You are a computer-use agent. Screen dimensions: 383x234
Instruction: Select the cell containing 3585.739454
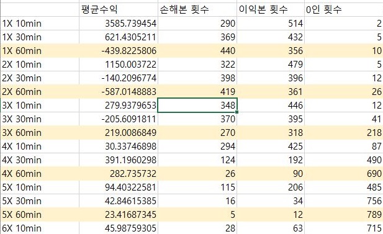pos(119,24)
